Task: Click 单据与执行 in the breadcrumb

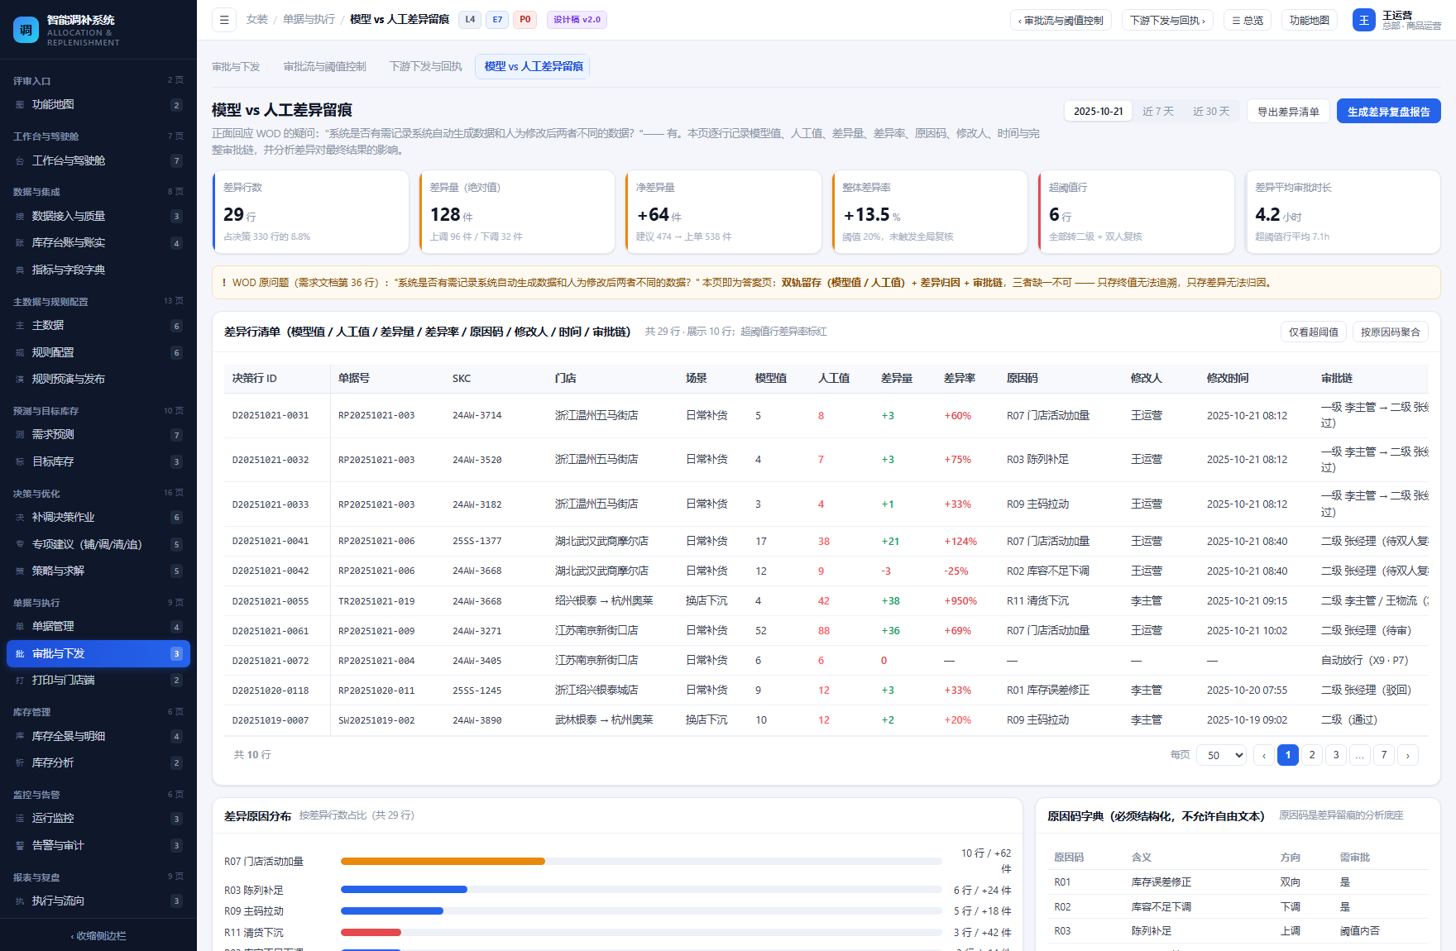Action: pos(309,20)
